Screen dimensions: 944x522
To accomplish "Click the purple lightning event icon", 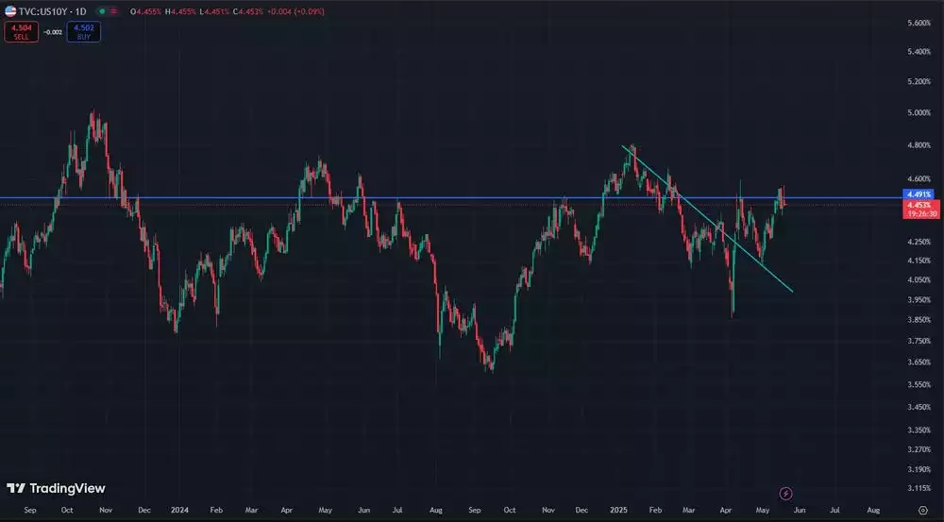I will click(785, 494).
